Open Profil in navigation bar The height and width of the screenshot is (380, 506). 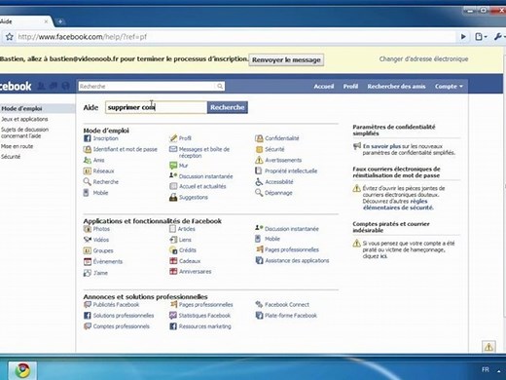tap(350, 87)
